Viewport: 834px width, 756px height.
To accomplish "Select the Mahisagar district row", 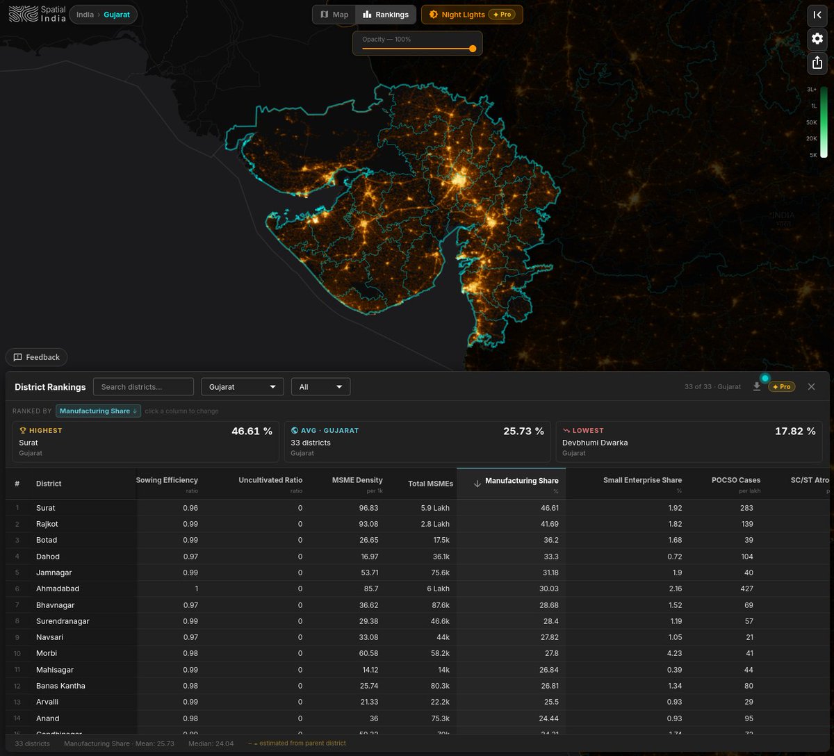I will tap(417, 670).
